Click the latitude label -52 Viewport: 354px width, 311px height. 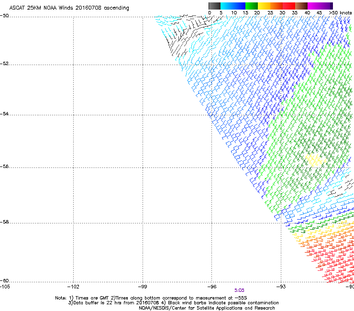(x=4, y=64)
